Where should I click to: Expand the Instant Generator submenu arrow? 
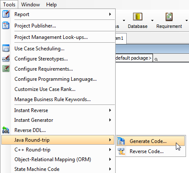click(x=110, y=120)
